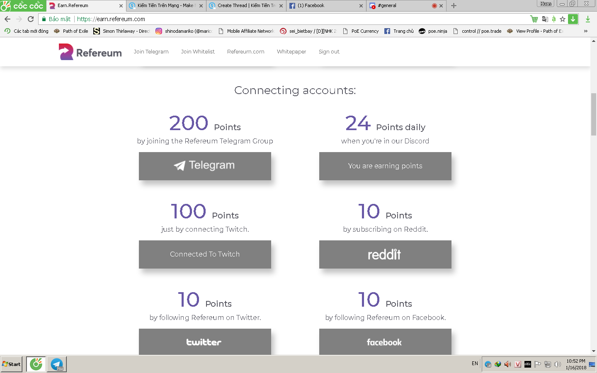This screenshot has width=597, height=373.
Task: Reload the page with the refresh icon
Action: pos(31,19)
